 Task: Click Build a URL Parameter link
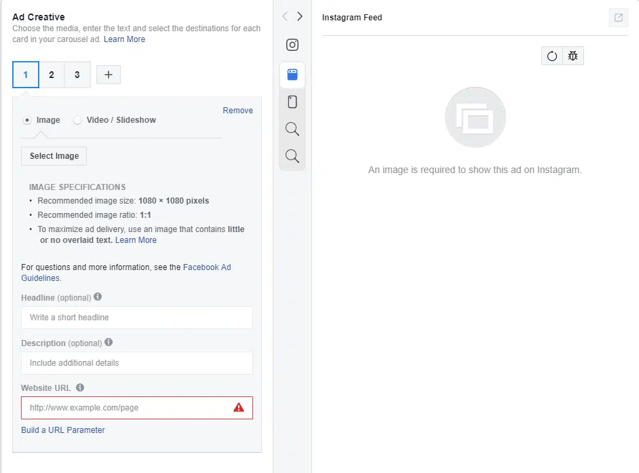click(x=63, y=430)
